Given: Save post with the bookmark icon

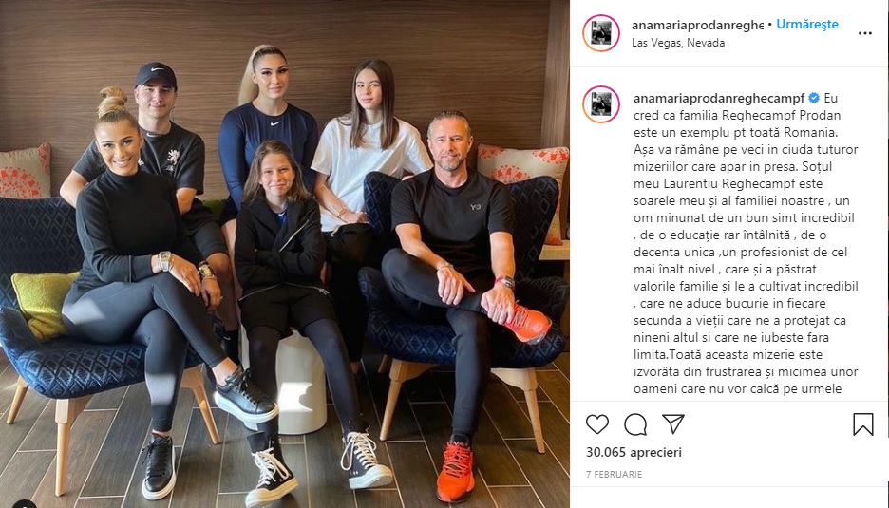Looking at the screenshot, I should (863, 424).
